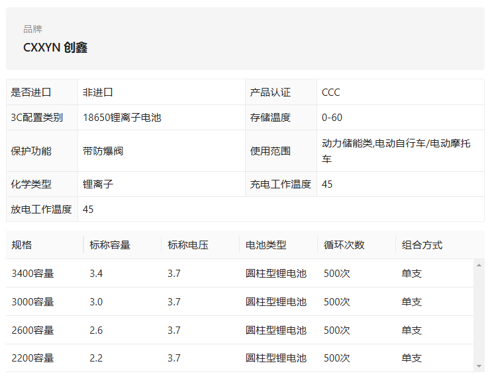This screenshot has height=386, width=490.
Task: Select the 3400容量 specification row
Action: pos(240,274)
